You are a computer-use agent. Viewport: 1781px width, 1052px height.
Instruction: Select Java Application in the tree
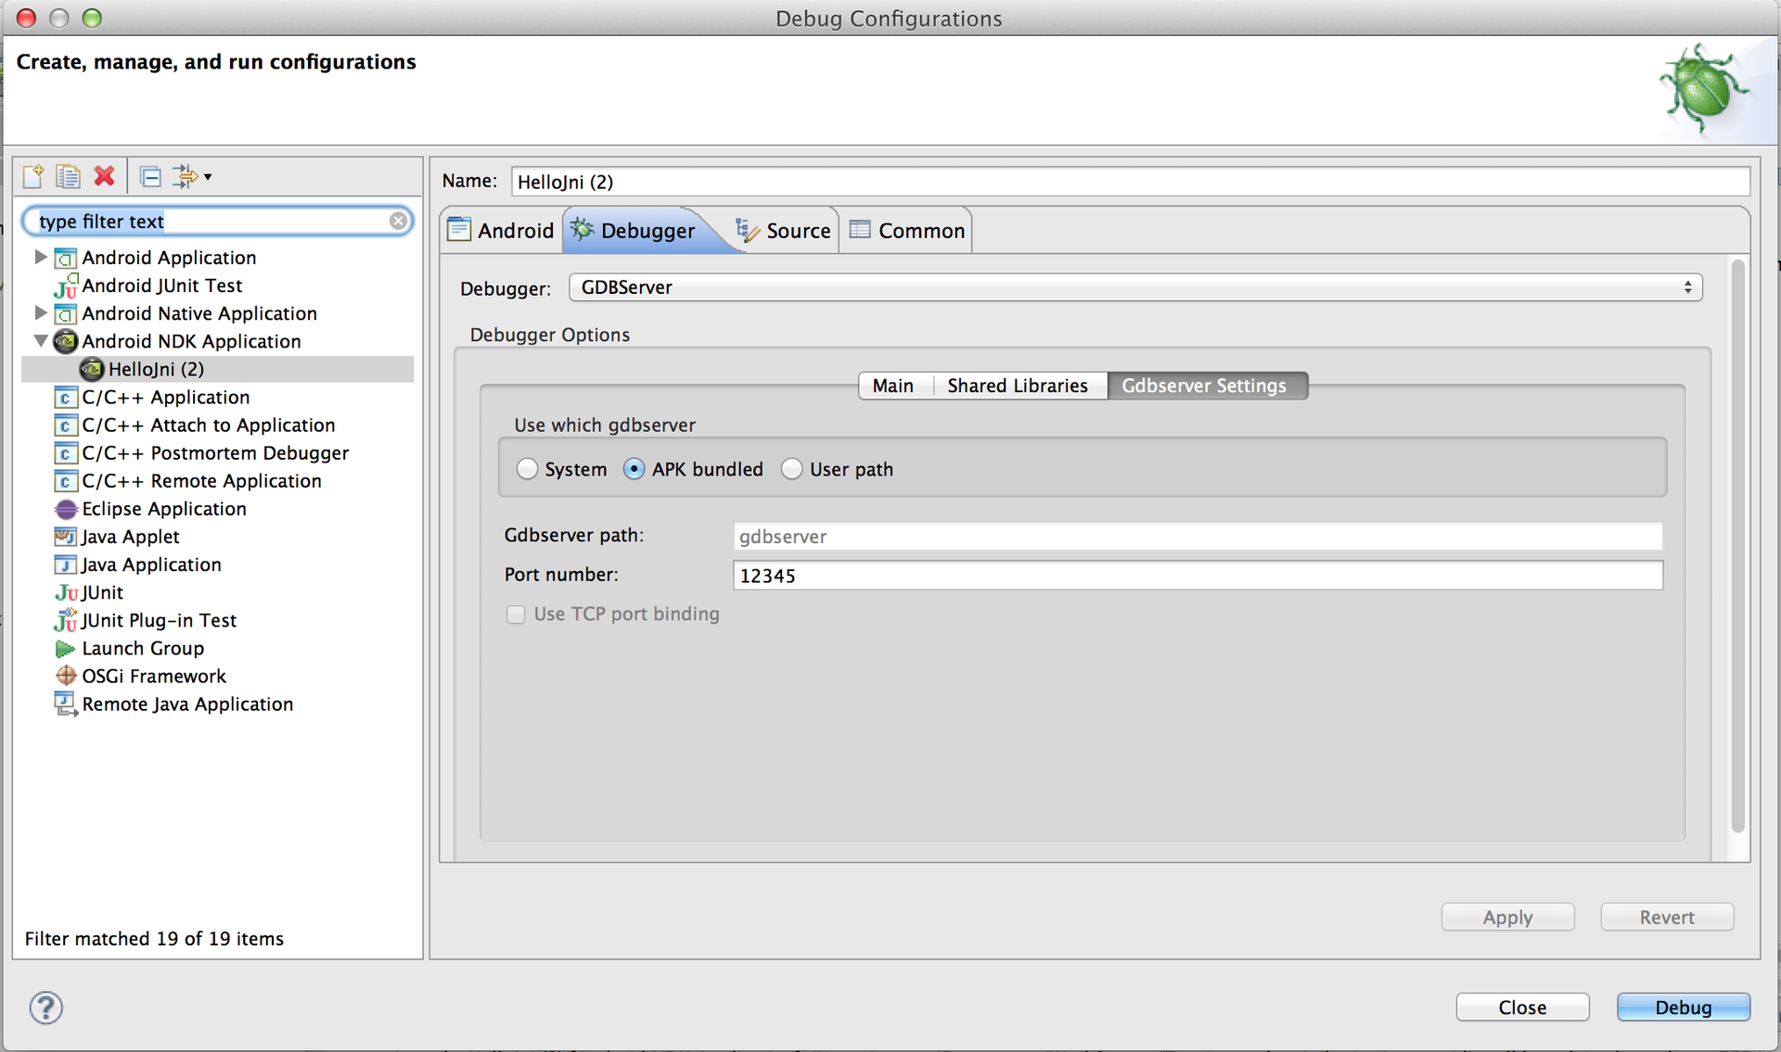click(x=151, y=564)
